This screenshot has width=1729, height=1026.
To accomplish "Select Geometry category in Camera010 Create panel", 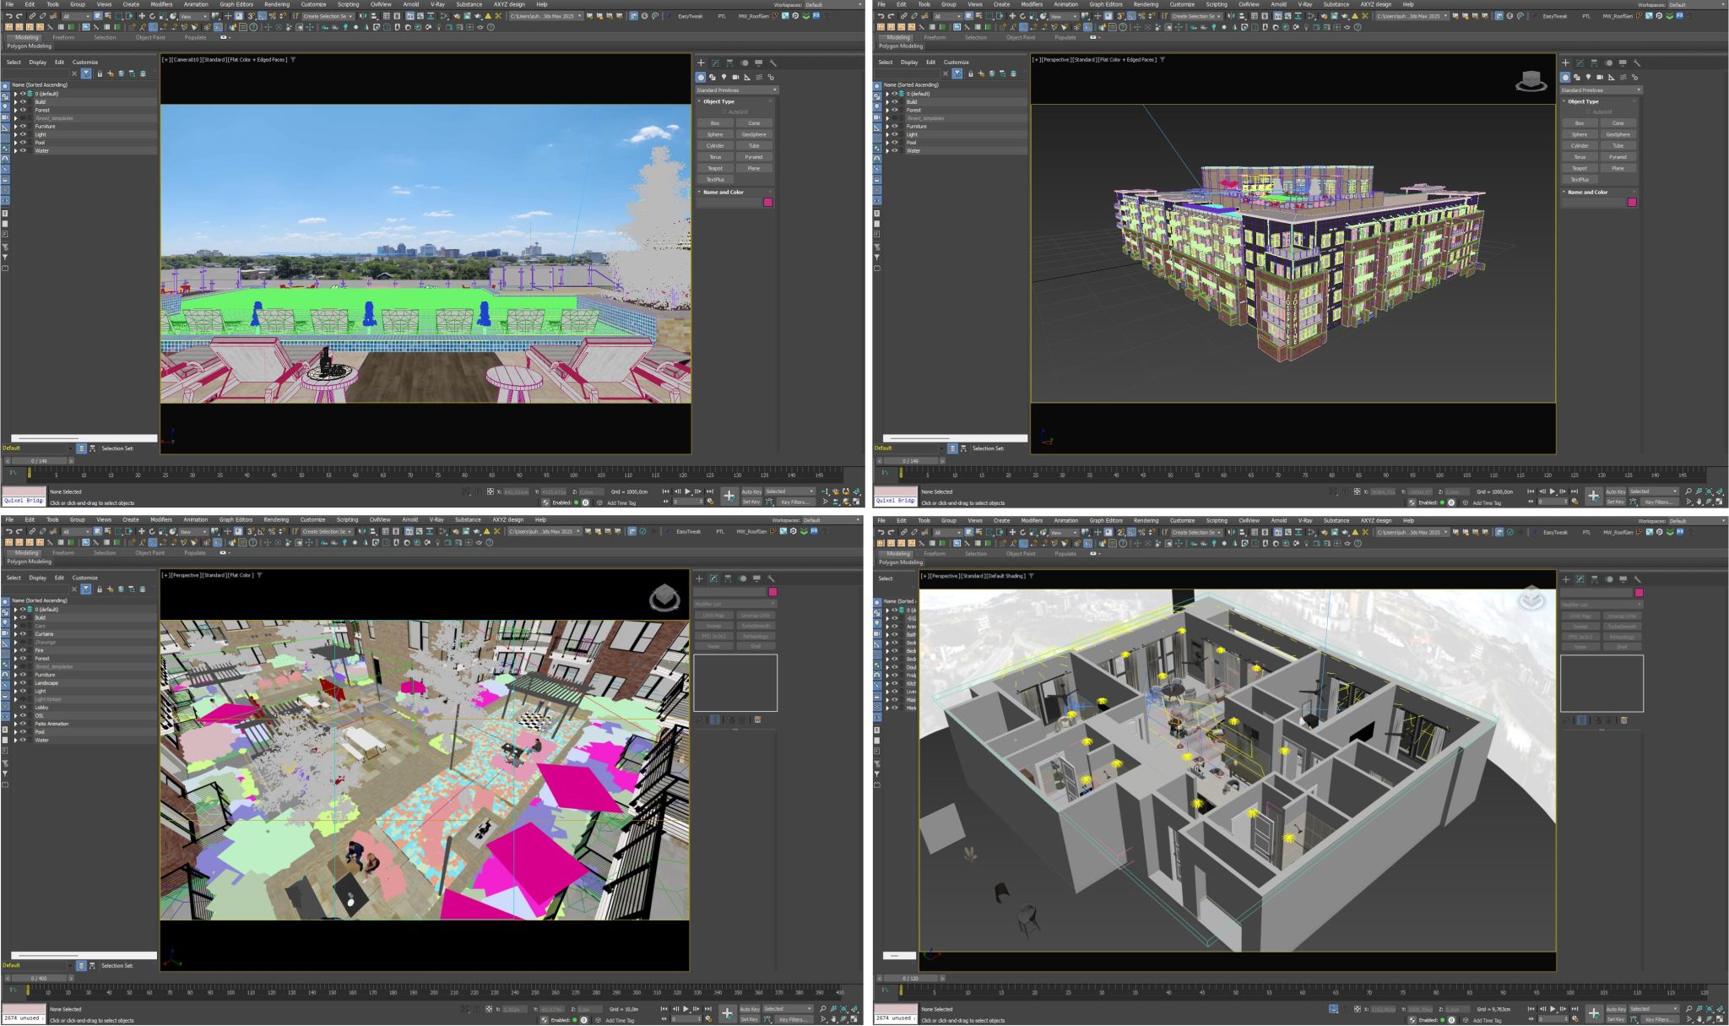I will click(x=701, y=77).
